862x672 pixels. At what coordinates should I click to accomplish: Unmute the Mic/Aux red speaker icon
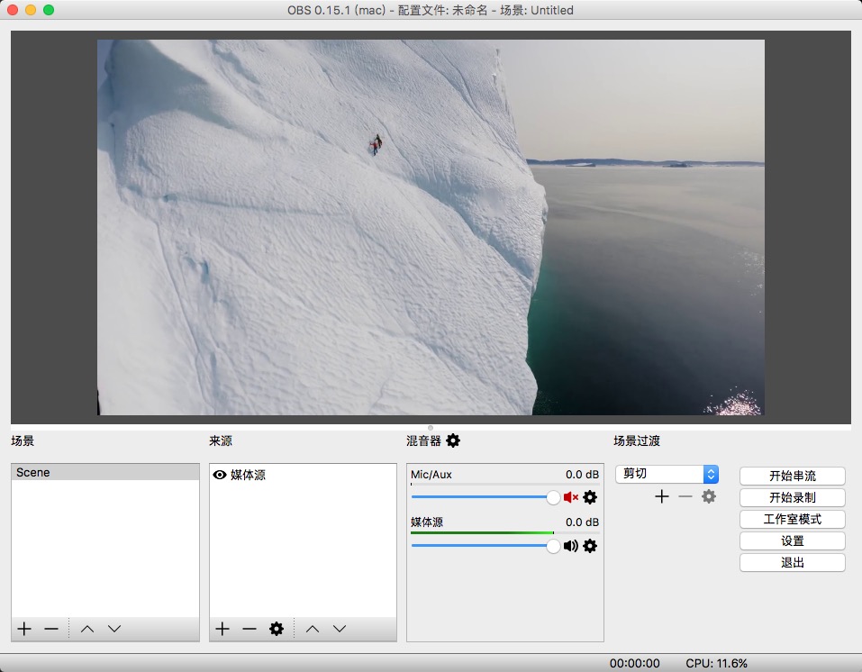tap(571, 497)
